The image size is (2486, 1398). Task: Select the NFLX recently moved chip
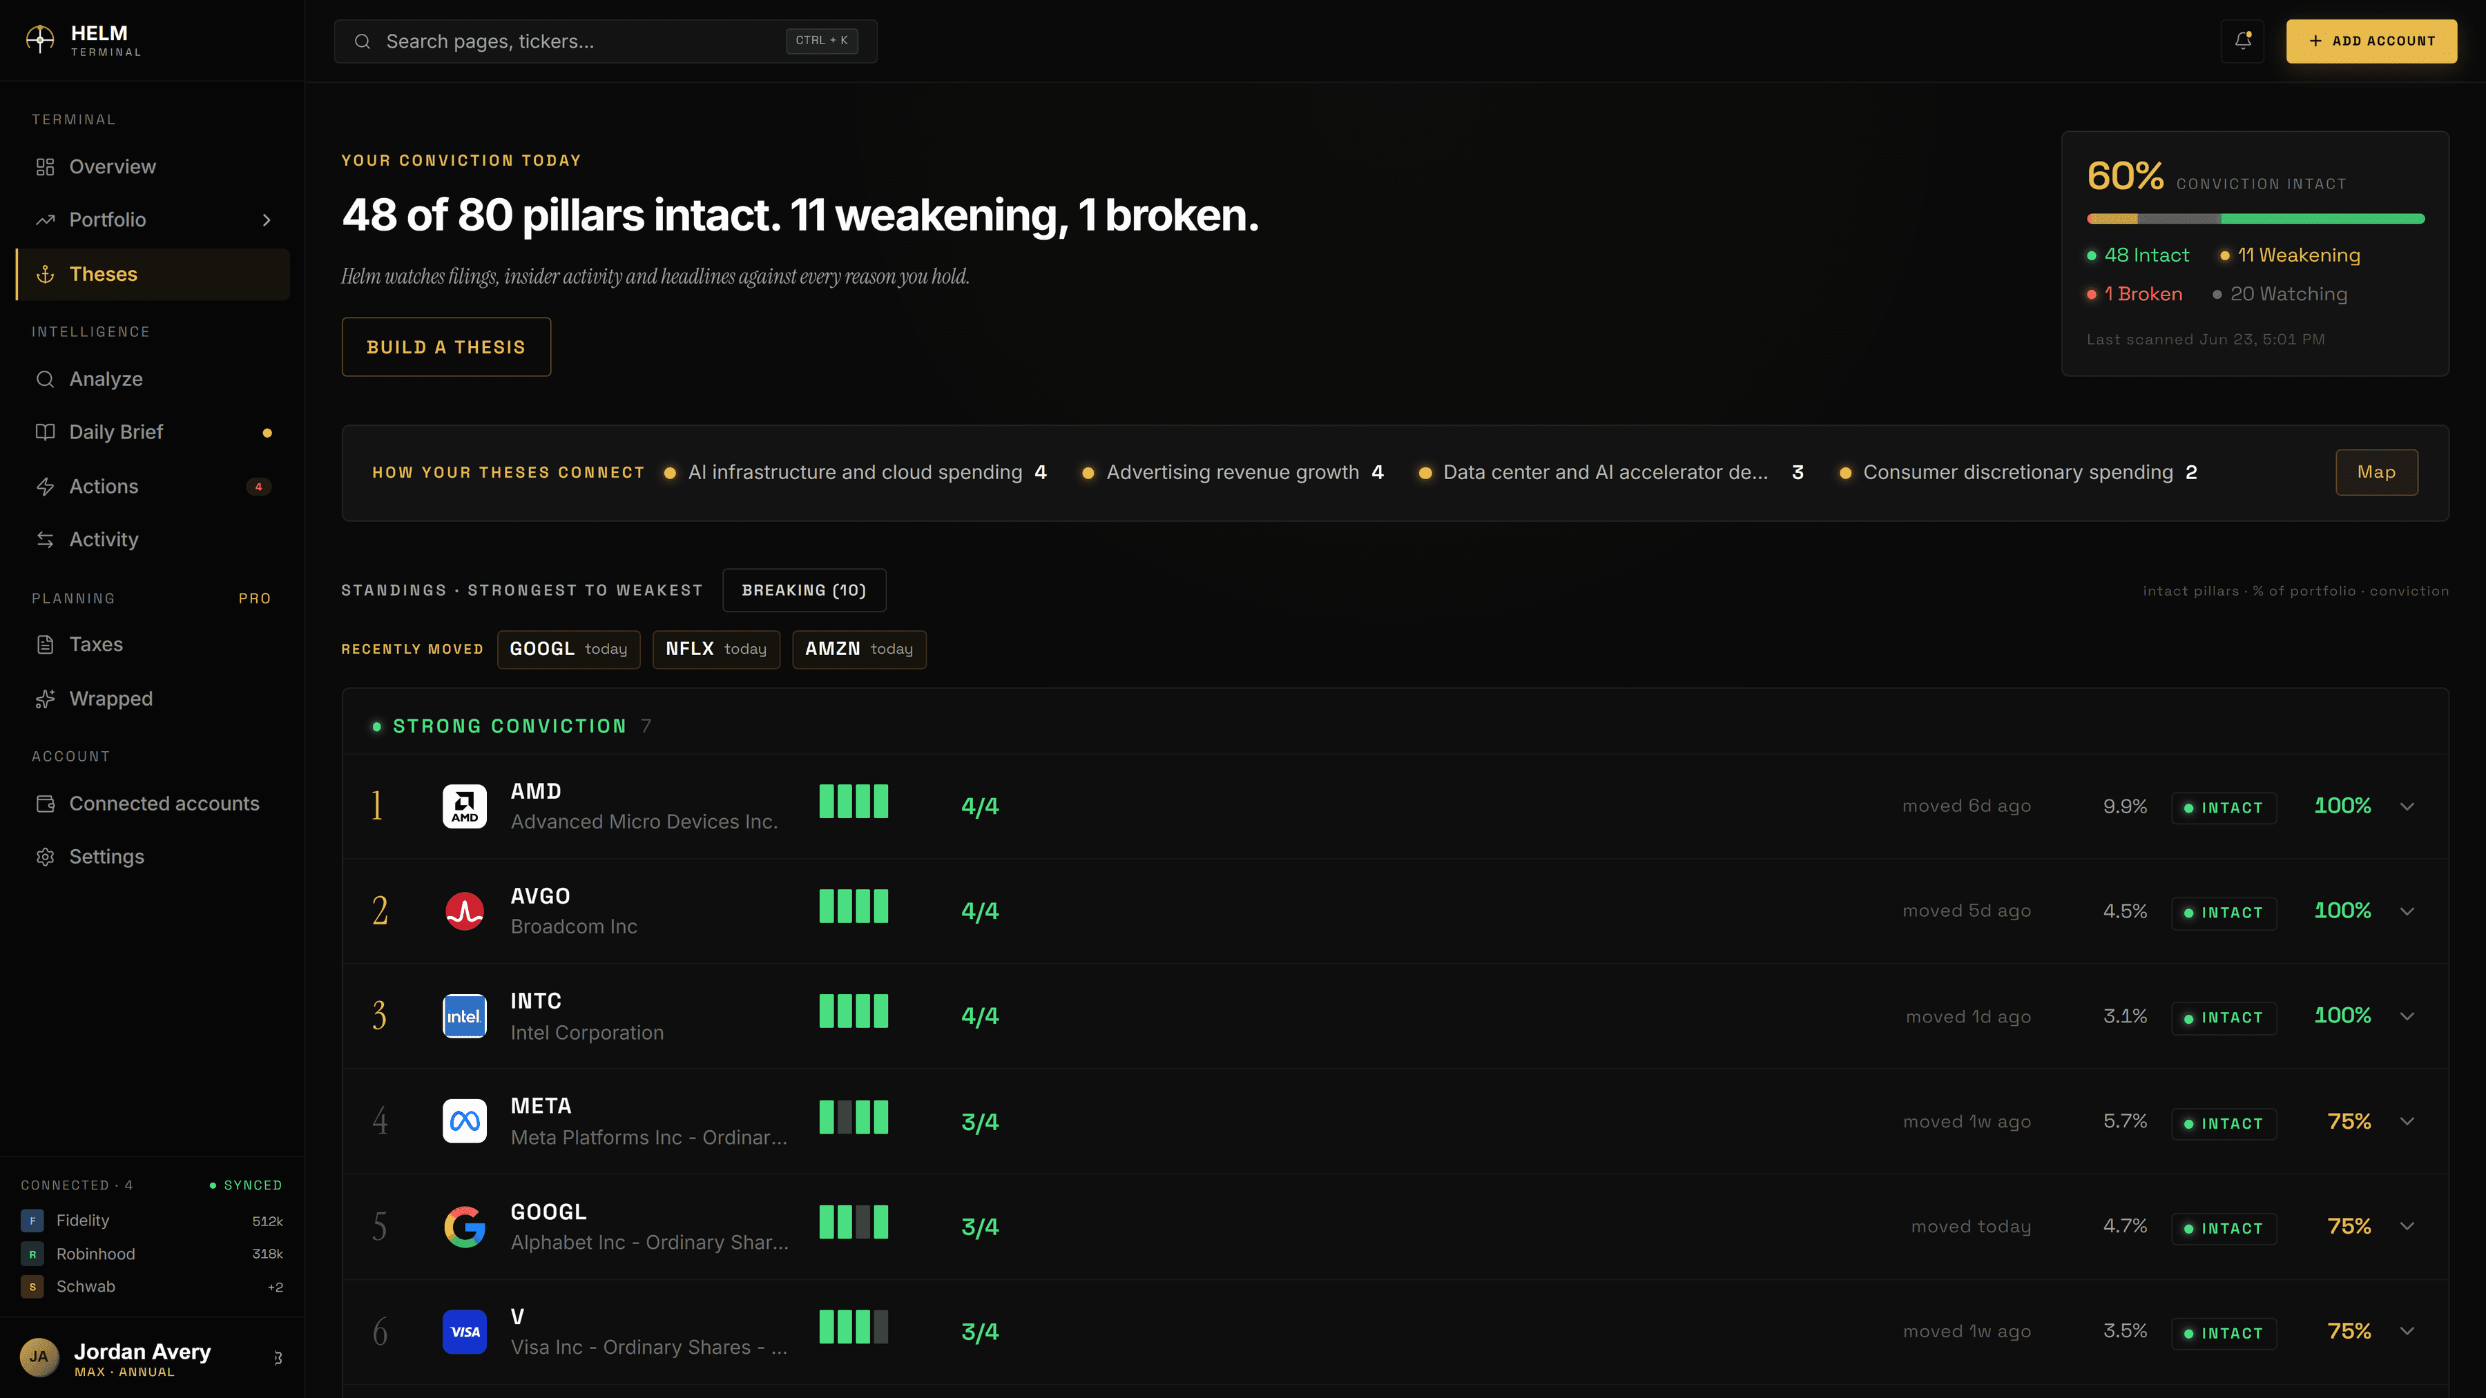click(716, 650)
